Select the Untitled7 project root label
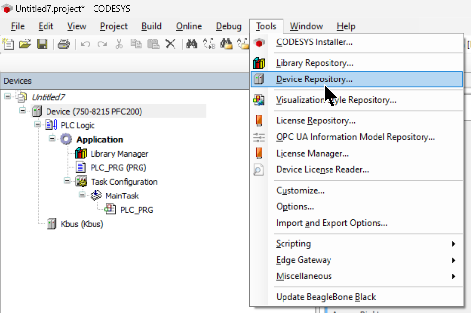 (x=48, y=97)
